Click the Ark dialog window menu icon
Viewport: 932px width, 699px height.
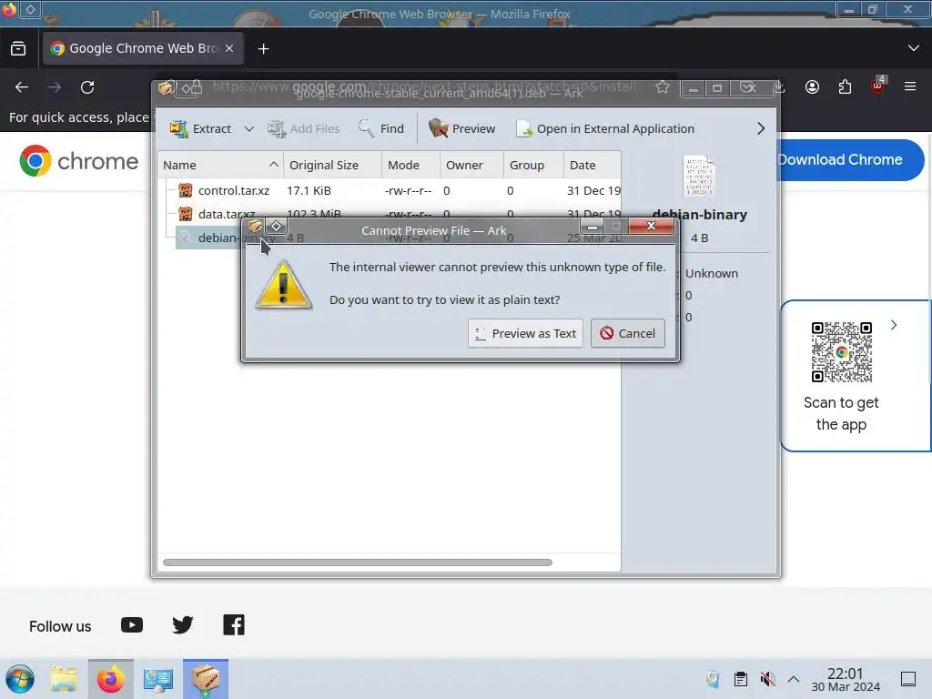click(255, 226)
